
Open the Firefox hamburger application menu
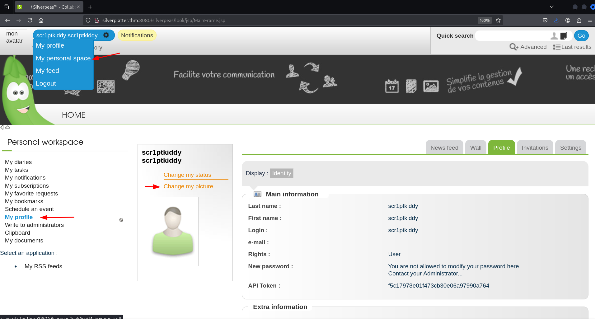(590, 20)
